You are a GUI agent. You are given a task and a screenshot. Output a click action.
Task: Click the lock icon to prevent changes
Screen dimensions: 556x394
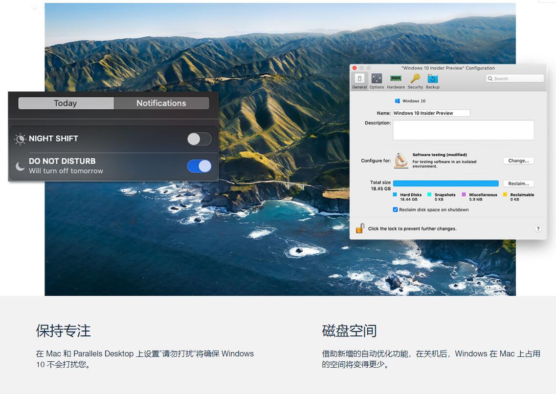tap(360, 228)
